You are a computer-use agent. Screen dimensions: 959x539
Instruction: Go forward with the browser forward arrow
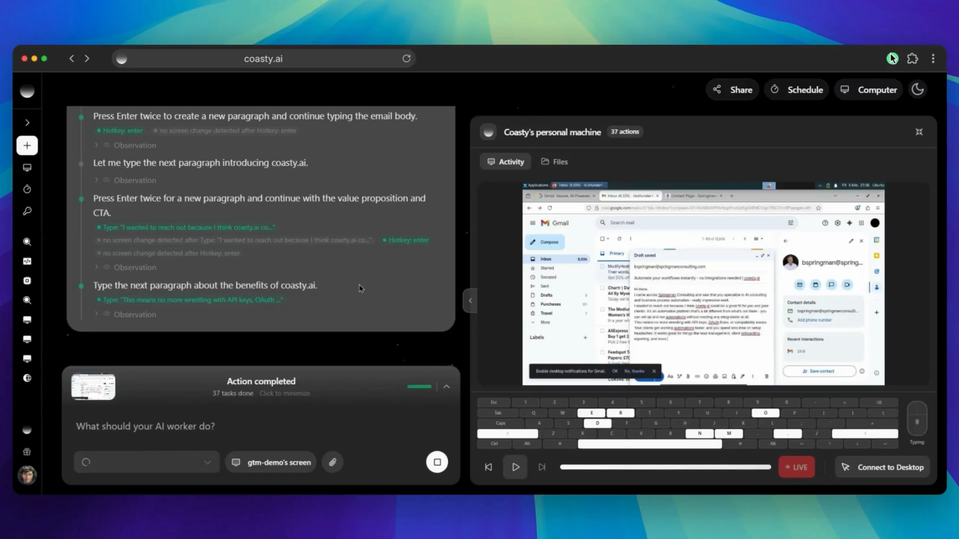(87, 58)
